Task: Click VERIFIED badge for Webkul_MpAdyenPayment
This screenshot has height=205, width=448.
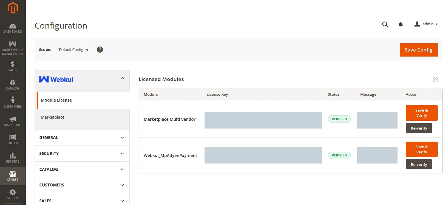Action: tap(339, 155)
